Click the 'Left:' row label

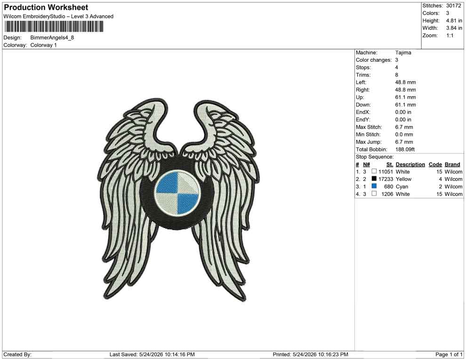click(361, 82)
